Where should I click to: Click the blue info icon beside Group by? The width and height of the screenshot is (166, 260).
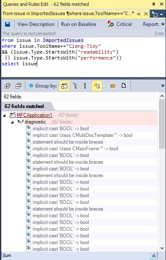31,86
